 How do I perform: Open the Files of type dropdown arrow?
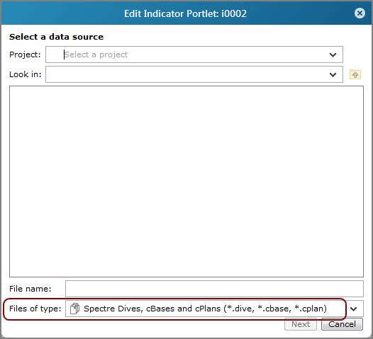pos(353,309)
